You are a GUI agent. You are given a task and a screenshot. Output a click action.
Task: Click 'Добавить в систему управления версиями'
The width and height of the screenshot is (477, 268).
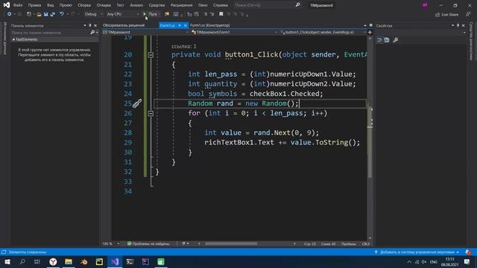[417, 252]
